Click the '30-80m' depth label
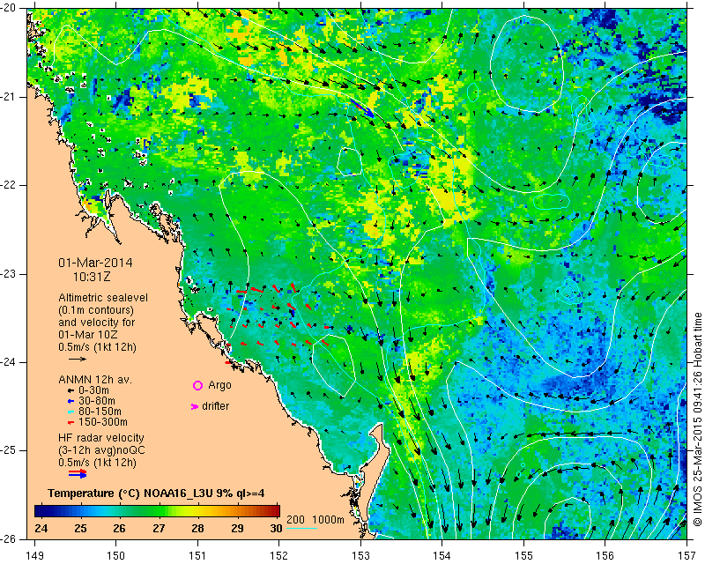Image resolution: width=705 pixels, height=564 pixels. click(x=96, y=401)
